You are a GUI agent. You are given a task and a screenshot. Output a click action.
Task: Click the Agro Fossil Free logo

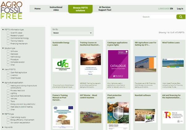(x=11, y=10)
